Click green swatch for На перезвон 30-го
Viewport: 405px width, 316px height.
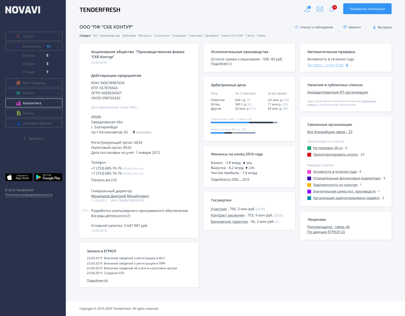[x=309, y=148]
